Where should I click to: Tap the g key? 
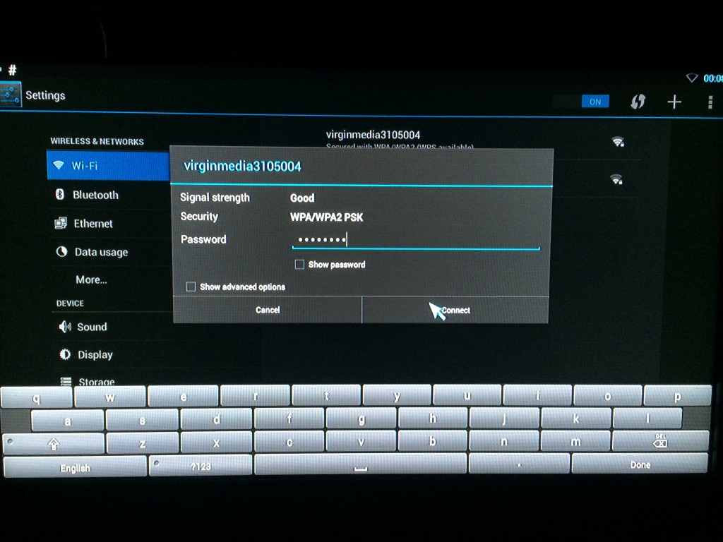[x=361, y=418]
